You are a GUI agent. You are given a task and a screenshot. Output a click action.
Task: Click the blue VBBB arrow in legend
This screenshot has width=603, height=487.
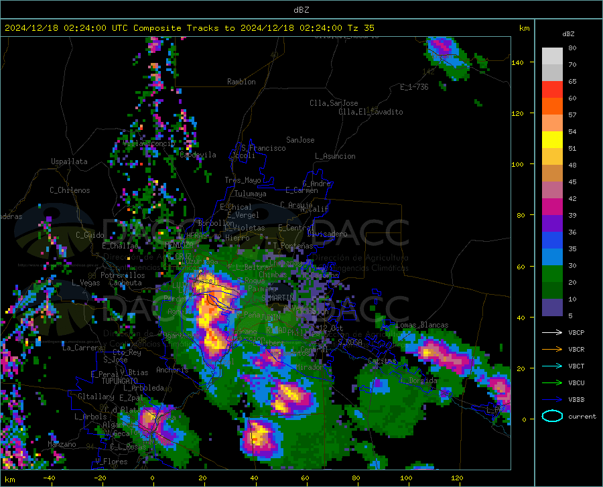(552, 400)
